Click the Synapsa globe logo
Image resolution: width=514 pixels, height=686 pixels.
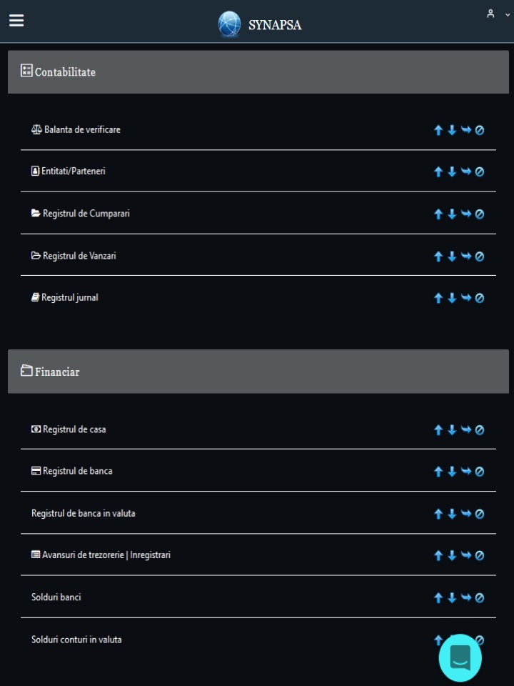point(229,24)
